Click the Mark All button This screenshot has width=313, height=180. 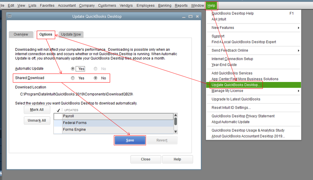pos(37,110)
